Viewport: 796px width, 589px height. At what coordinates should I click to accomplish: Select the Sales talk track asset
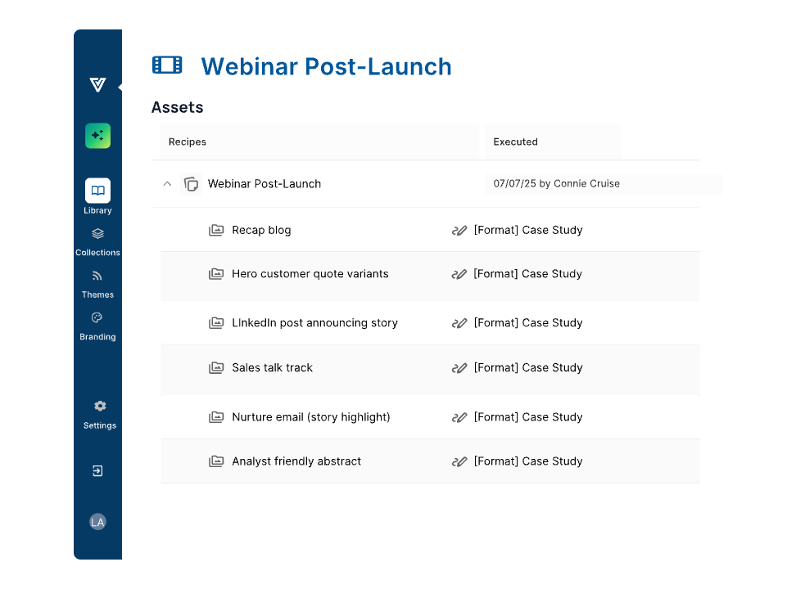[x=272, y=368]
